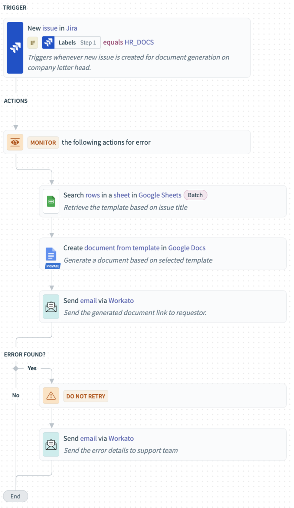The image size is (294, 508).
Task: Click the email icon for requestor step
Action: point(51,307)
